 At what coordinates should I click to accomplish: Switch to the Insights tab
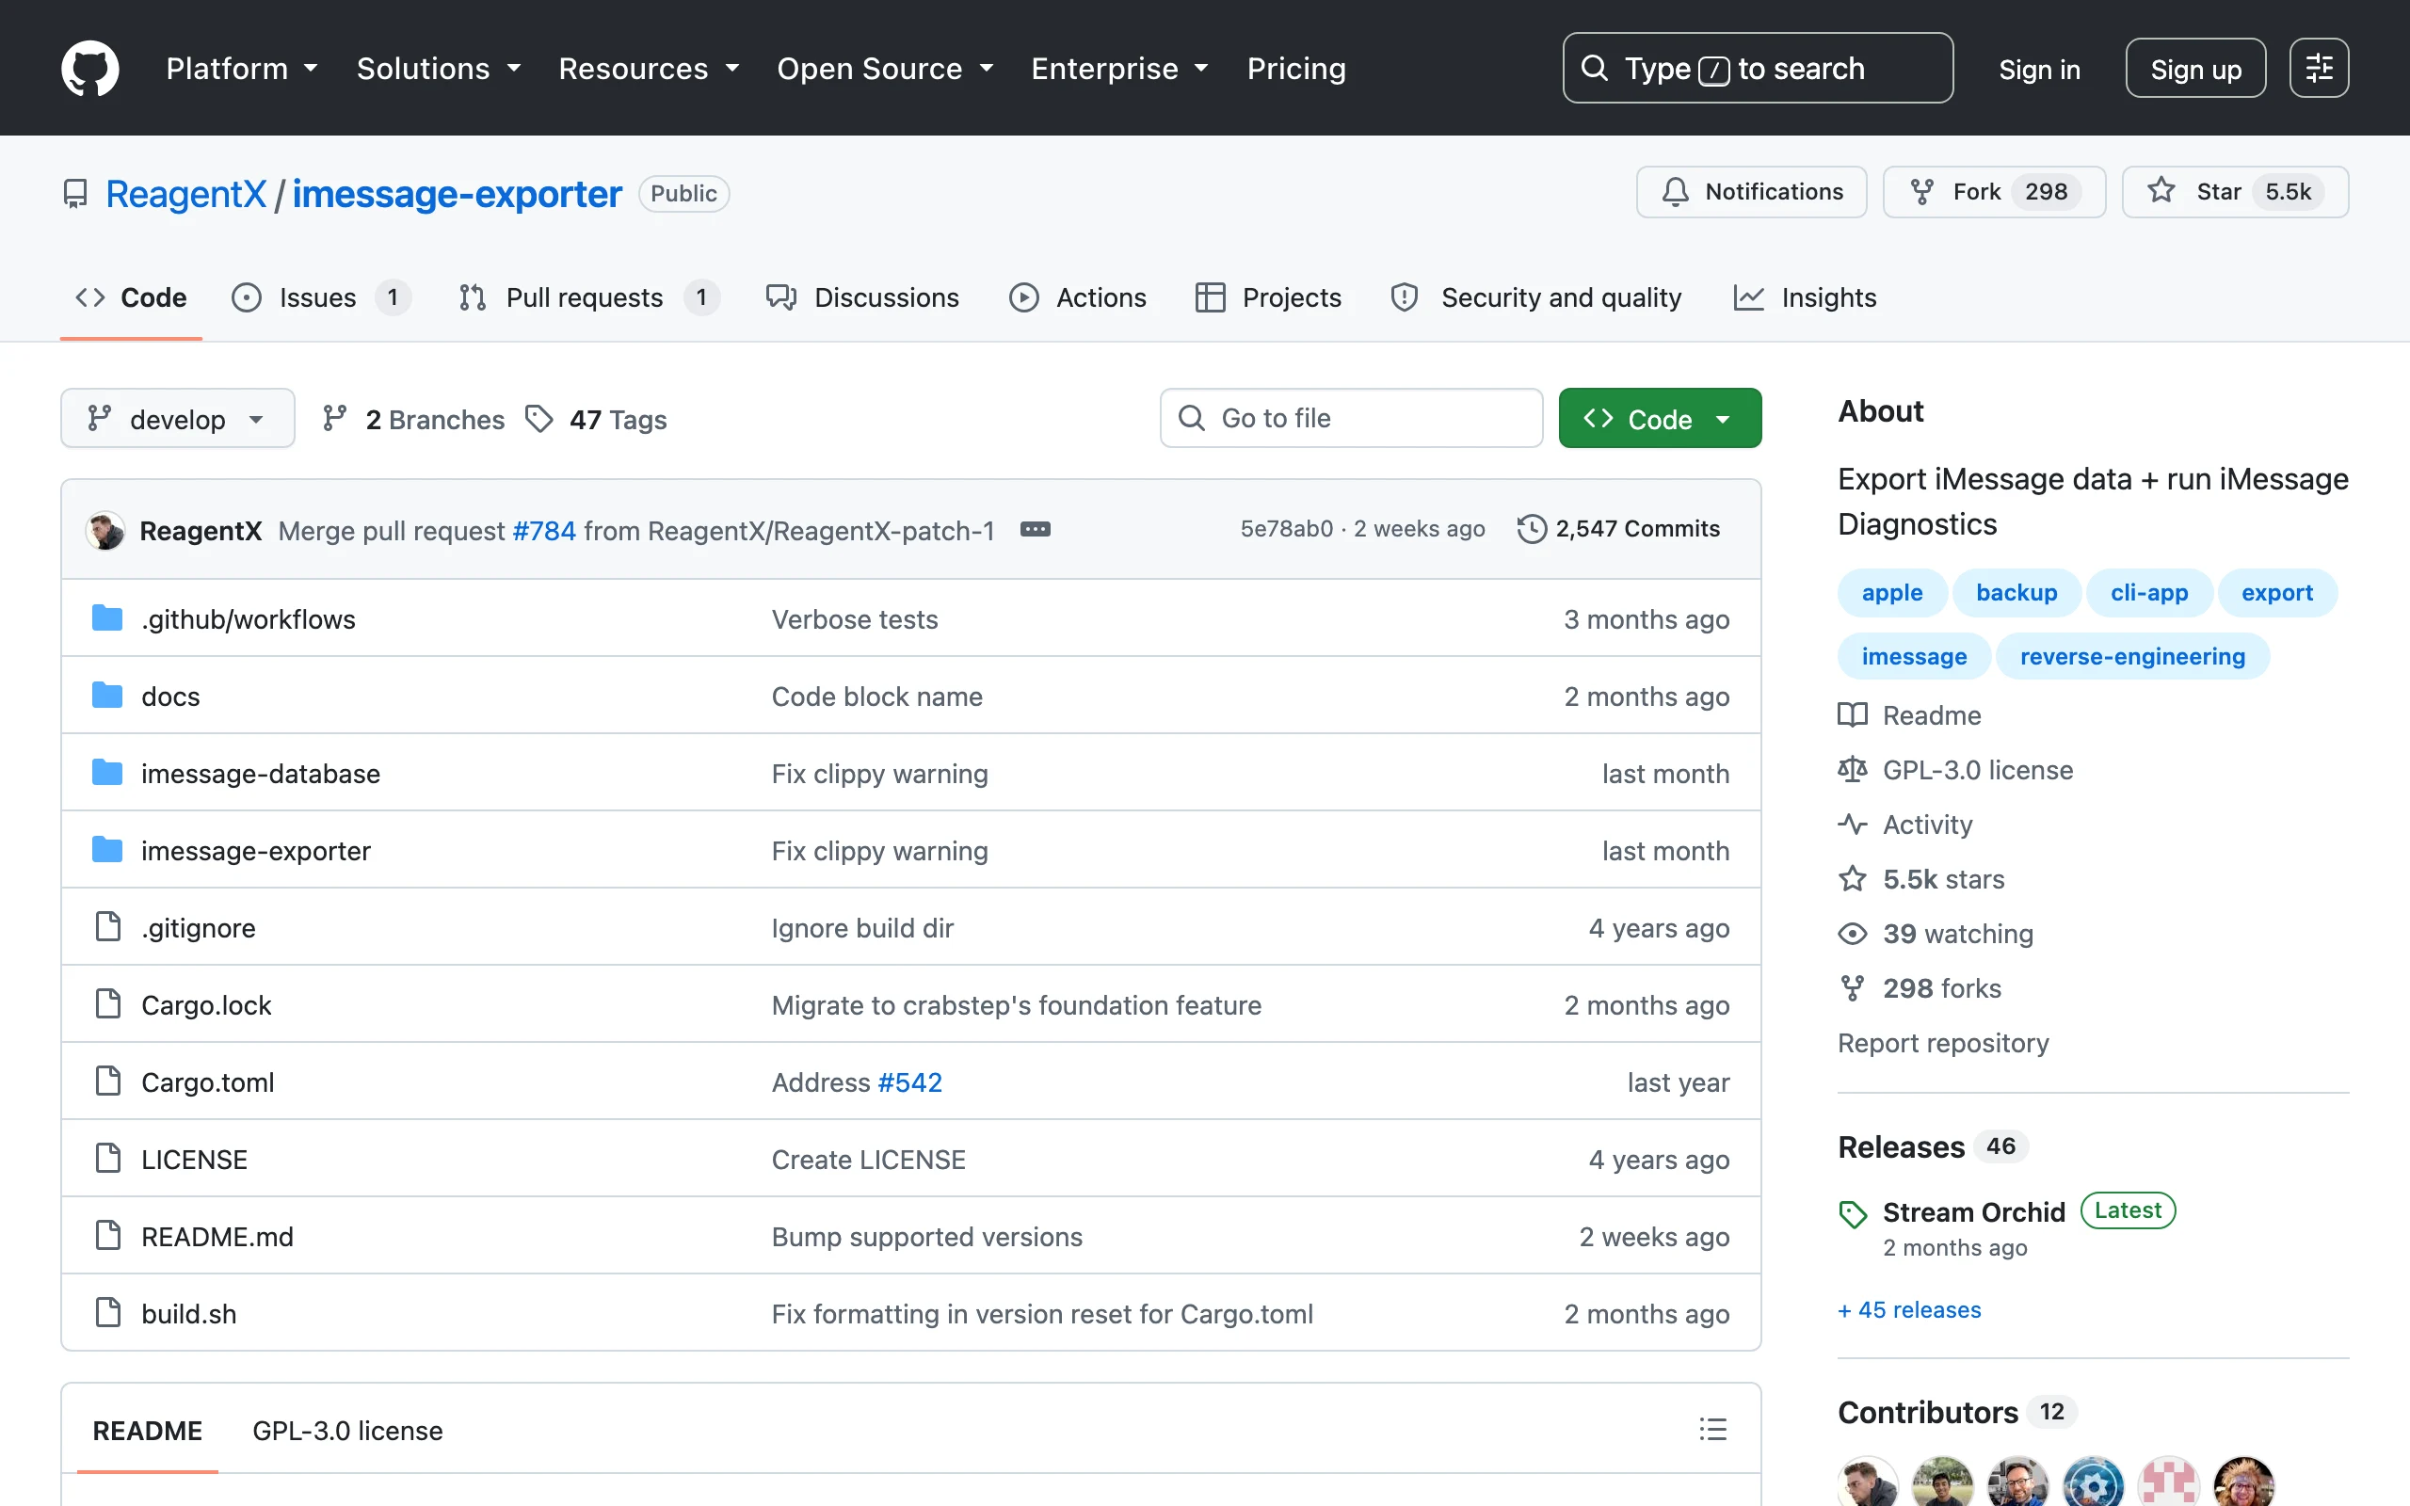1805,296
